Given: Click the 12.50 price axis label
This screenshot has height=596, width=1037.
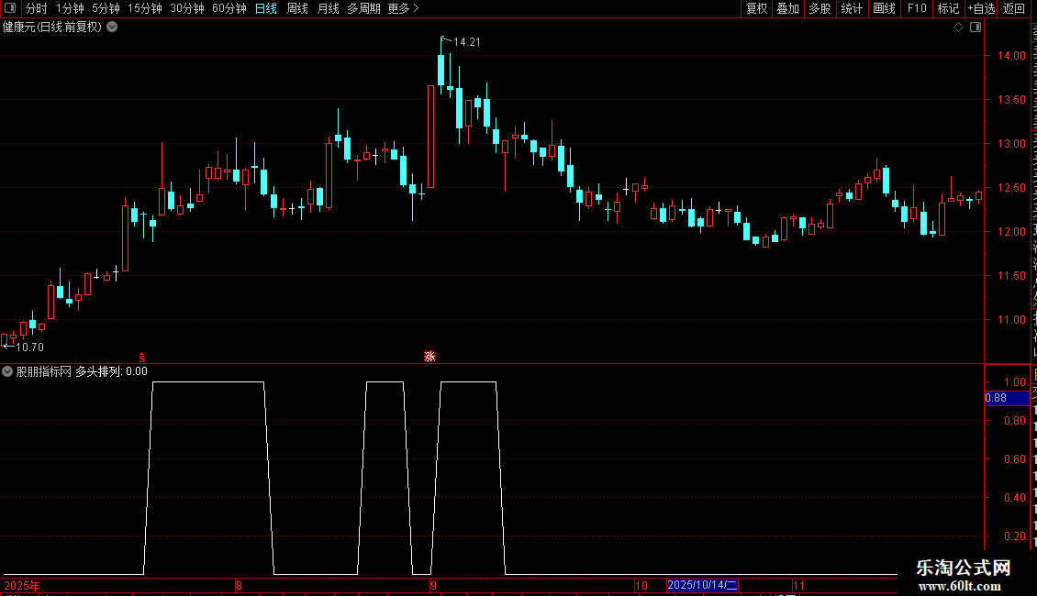Looking at the screenshot, I should click(x=1011, y=188).
